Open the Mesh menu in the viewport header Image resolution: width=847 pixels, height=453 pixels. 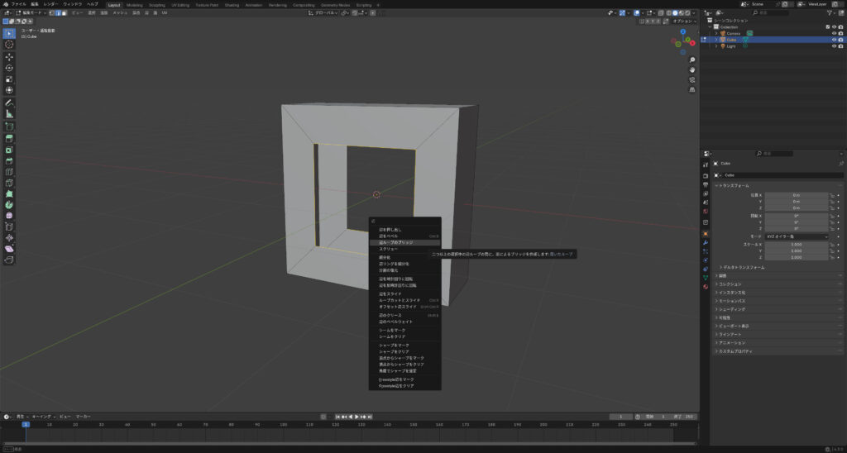[x=120, y=12]
